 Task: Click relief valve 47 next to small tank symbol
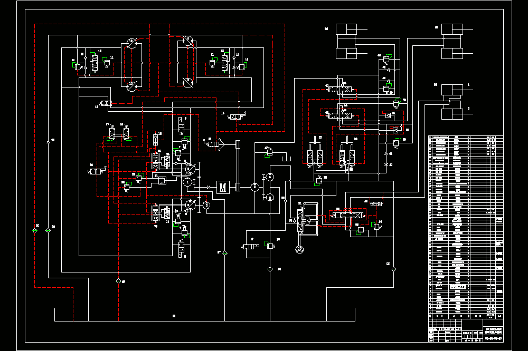[x=269, y=153]
